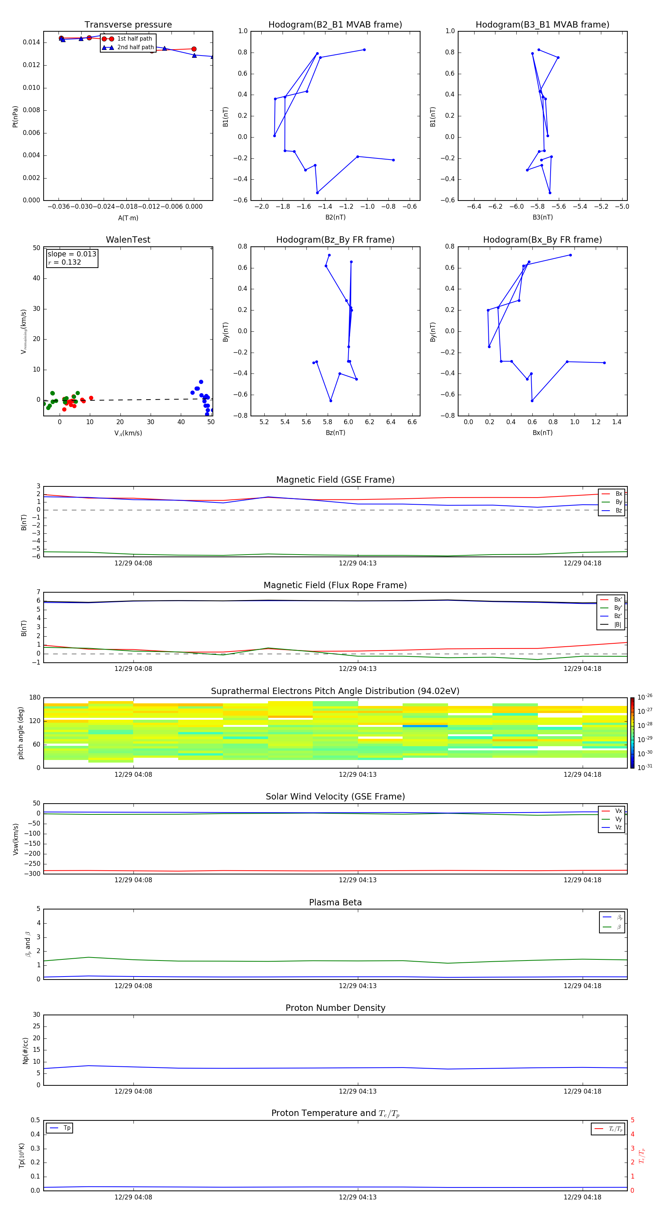This screenshot has width=671, height=1230.
Task: Click the pitch angle distribution colorbar
Action: tap(632, 733)
